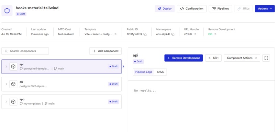Expand the api component row
Image resolution: width=277 pixels, height=132 pixels.
coord(7,67)
